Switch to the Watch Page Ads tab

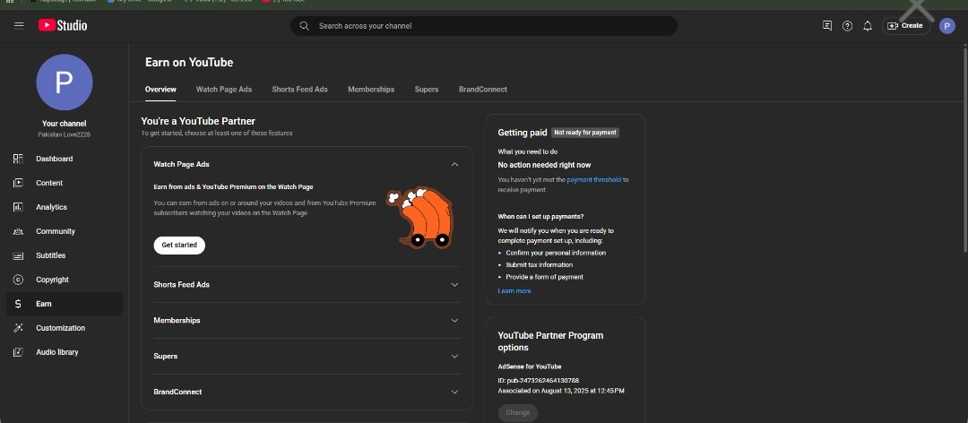224,90
